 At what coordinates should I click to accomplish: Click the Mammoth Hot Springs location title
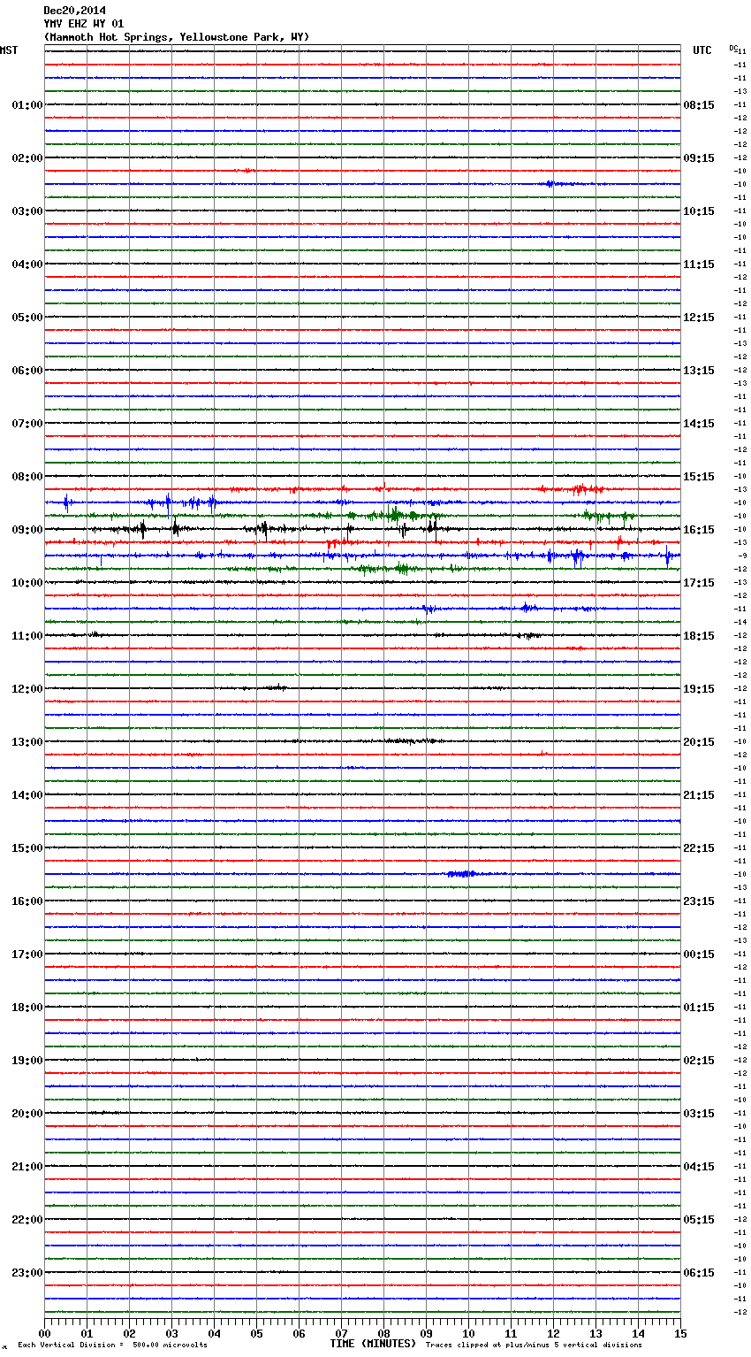(x=177, y=37)
